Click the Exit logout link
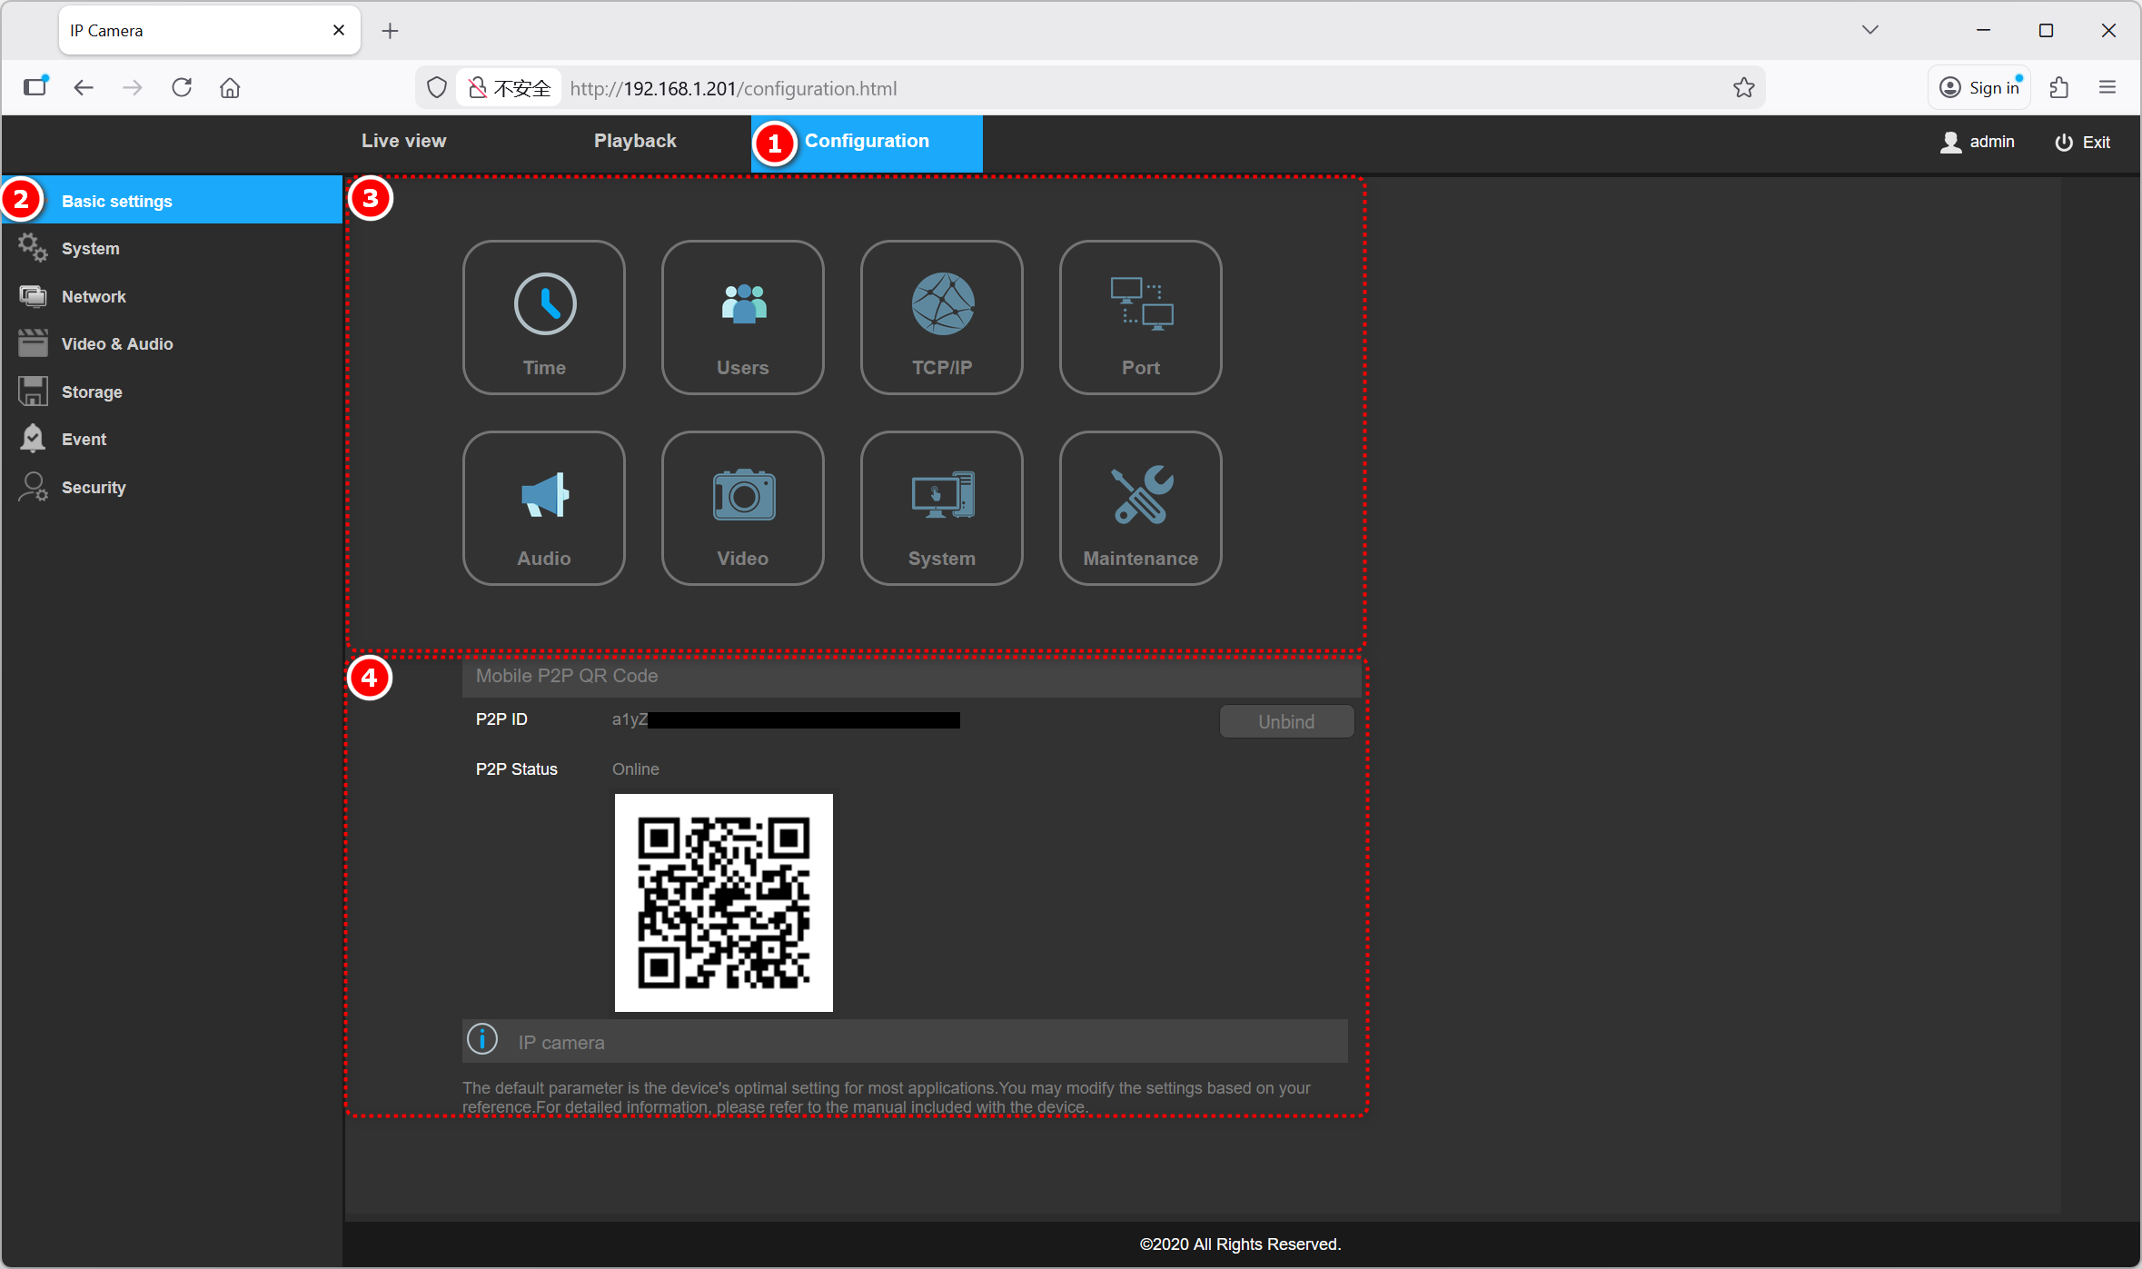Screen dimensions: 2142x1269 [x=2083, y=142]
